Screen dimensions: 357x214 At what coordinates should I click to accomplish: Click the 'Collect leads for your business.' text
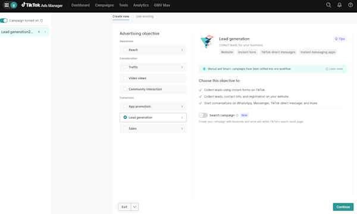tap(241, 45)
